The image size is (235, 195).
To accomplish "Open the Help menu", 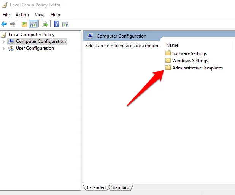I will pyautogui.click(x=55, y=15).
